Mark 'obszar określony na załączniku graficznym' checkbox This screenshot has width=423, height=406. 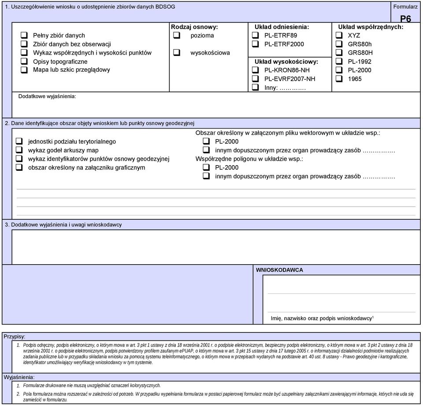(x=19, y=167)
